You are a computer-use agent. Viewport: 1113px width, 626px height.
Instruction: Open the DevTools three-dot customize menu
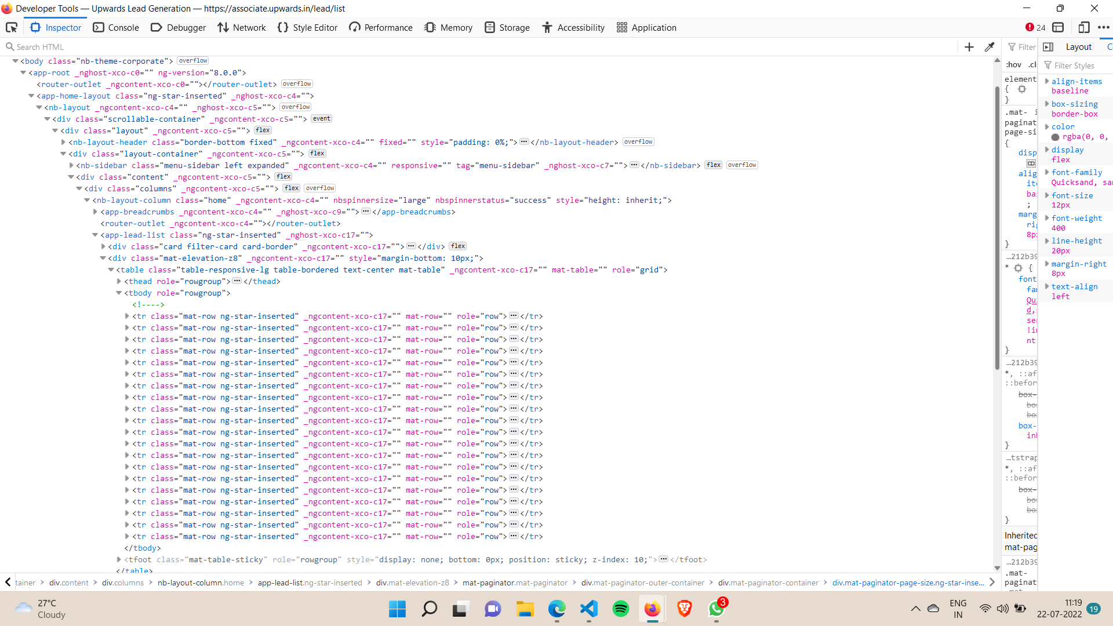(x=1103, y=27)
